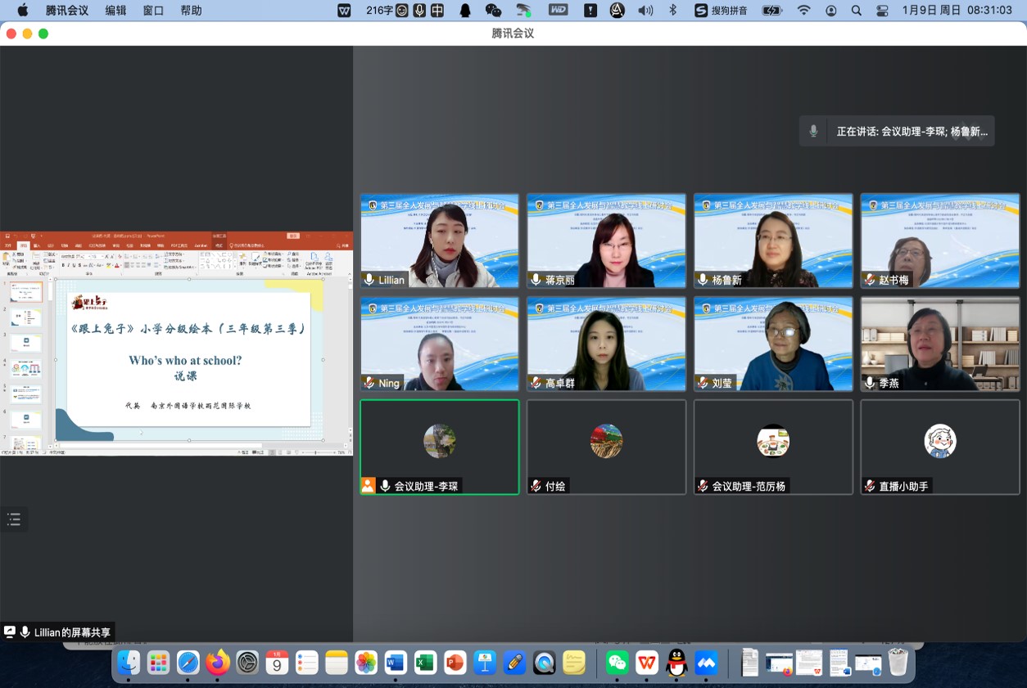The image size is (1027, 688).
Task: Click 刘莹's muted microphone icon
Action: [x=703, y=383]
